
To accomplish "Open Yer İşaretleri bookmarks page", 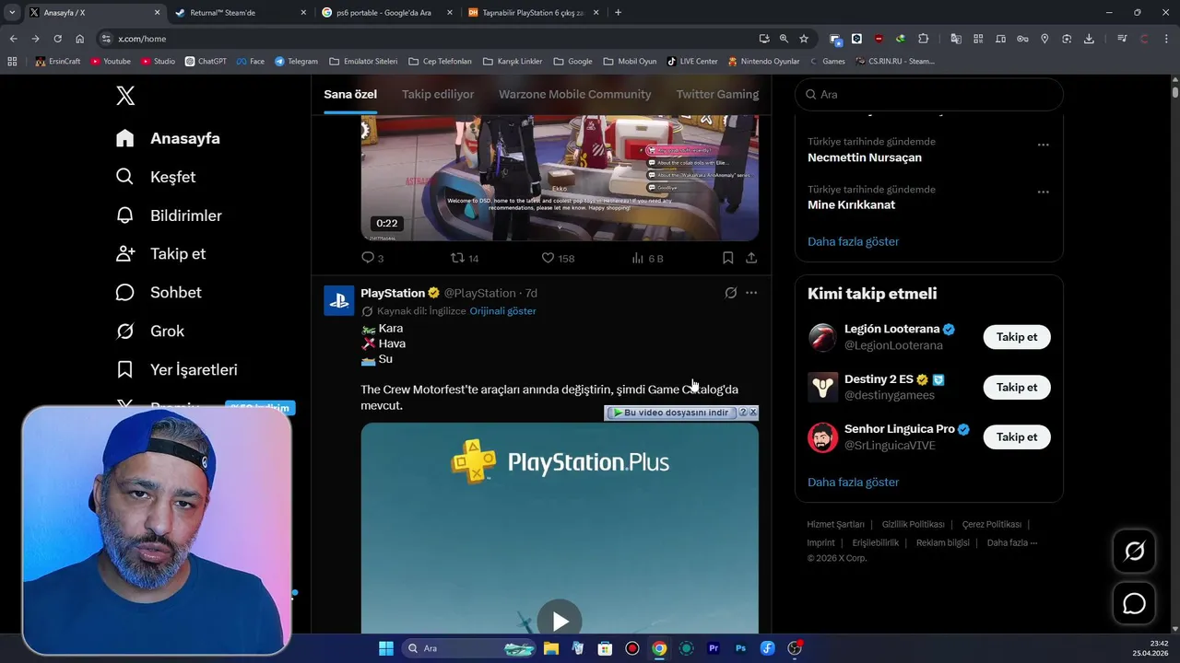I will [177, 369].
